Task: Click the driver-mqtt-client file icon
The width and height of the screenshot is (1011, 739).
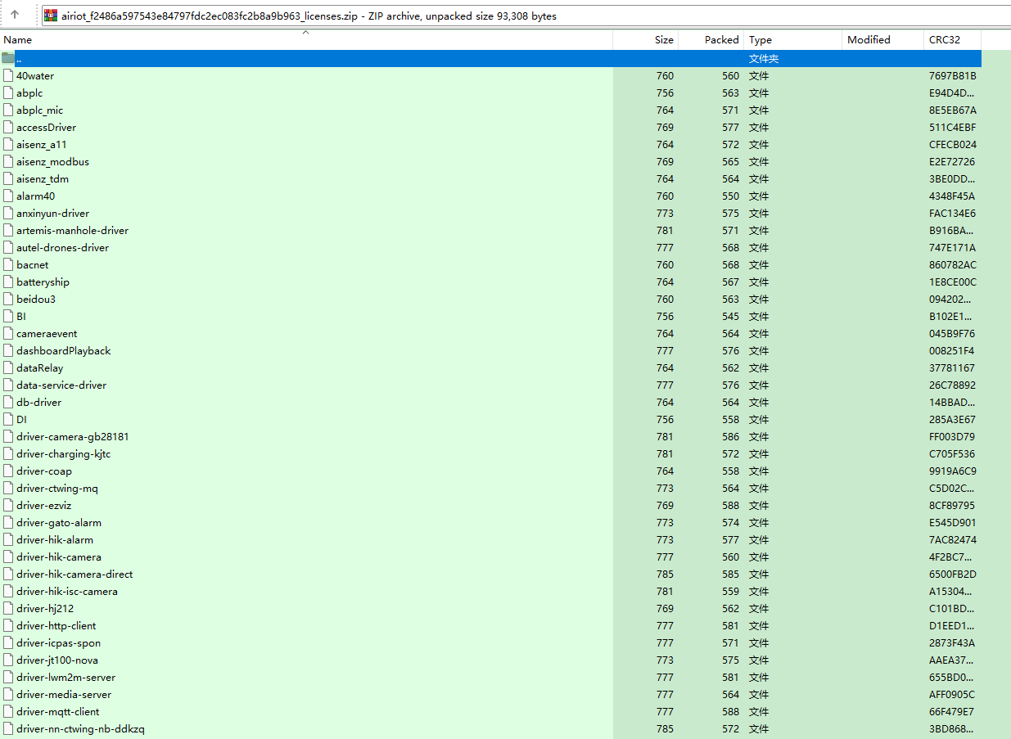Action: click(8, 711)
